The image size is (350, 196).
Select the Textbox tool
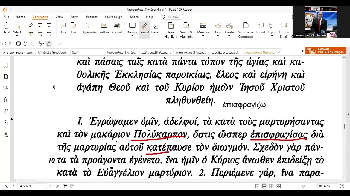tap(104, 28)
